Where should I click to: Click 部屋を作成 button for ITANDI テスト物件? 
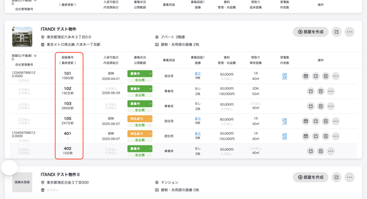(311, 32)
